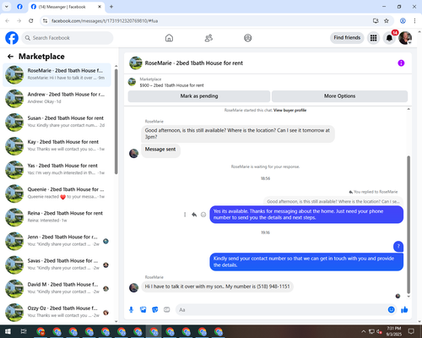Open install app icon in address bar
This screenshot has height=338, width=422.
pos(376,21)
